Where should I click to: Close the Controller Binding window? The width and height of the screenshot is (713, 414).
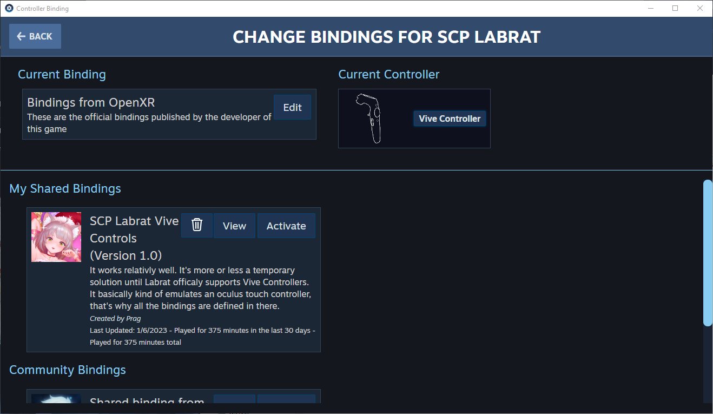coord(699,8)
